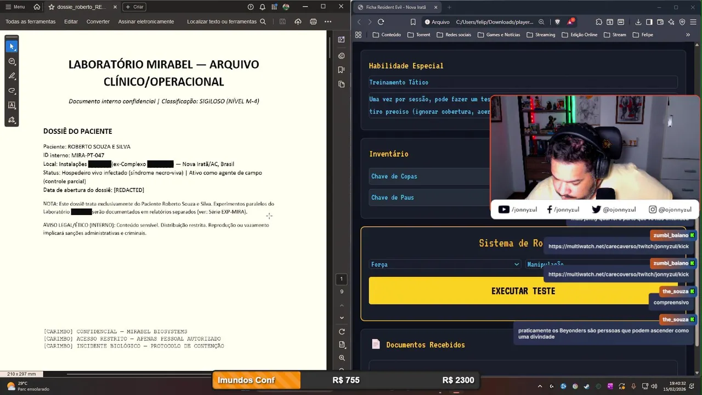Open the Leo AI sparkle icon
Image resolution: width=702 pixels, height=395 pixels.
click(x=671, y=22)
